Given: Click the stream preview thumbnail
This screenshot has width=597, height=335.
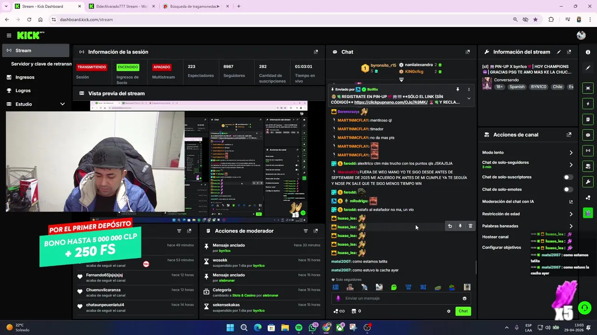Looking at the screenshot, I should [199, 161].
